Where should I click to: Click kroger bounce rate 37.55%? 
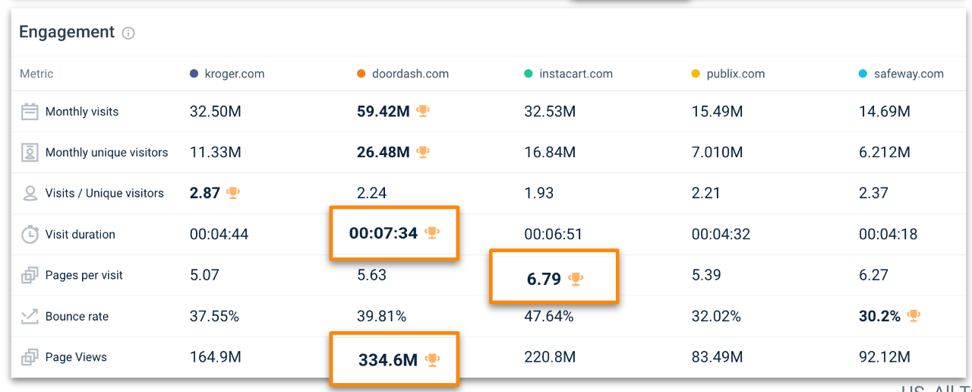pyautogui.click(x=214, y=317)
